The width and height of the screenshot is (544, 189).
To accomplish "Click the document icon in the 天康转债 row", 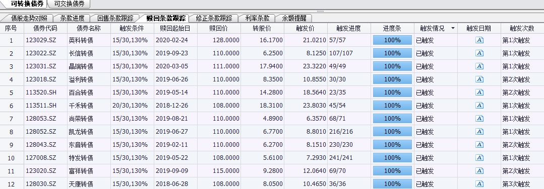I will (x=479, y=184).
